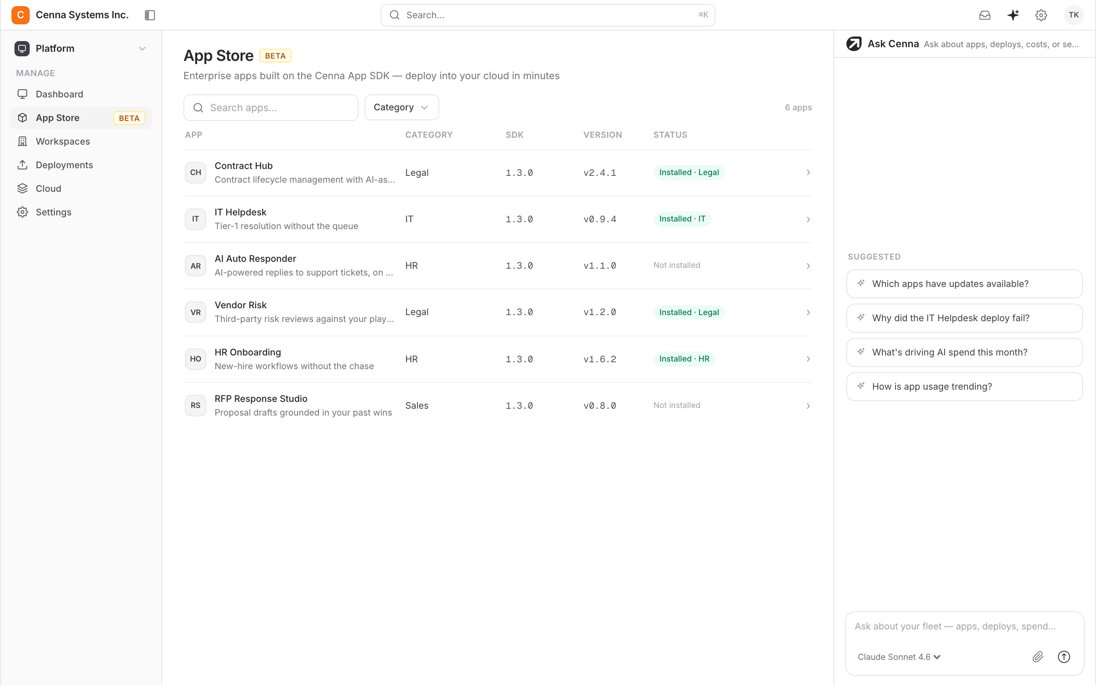The height and width of the screenshot is (685, 1096).
Task: Click Installed · Legal badge for Contract Hub
Action: [689, 172]
